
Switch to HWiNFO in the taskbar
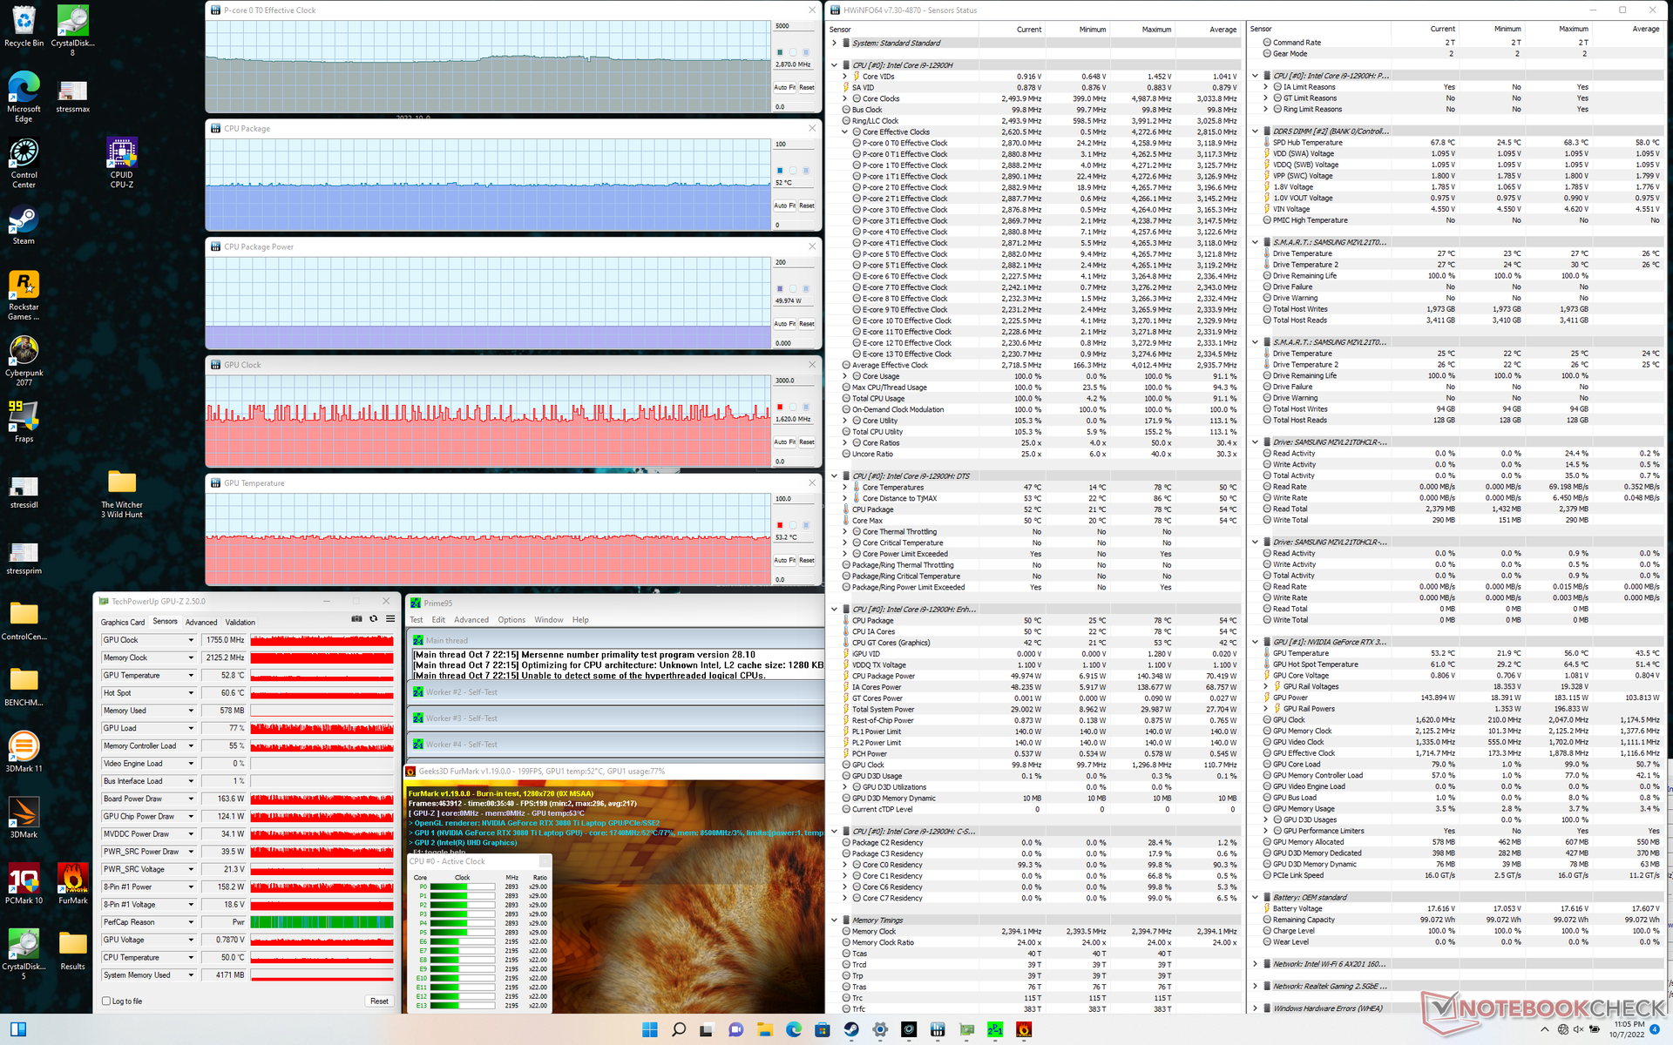938,1029
